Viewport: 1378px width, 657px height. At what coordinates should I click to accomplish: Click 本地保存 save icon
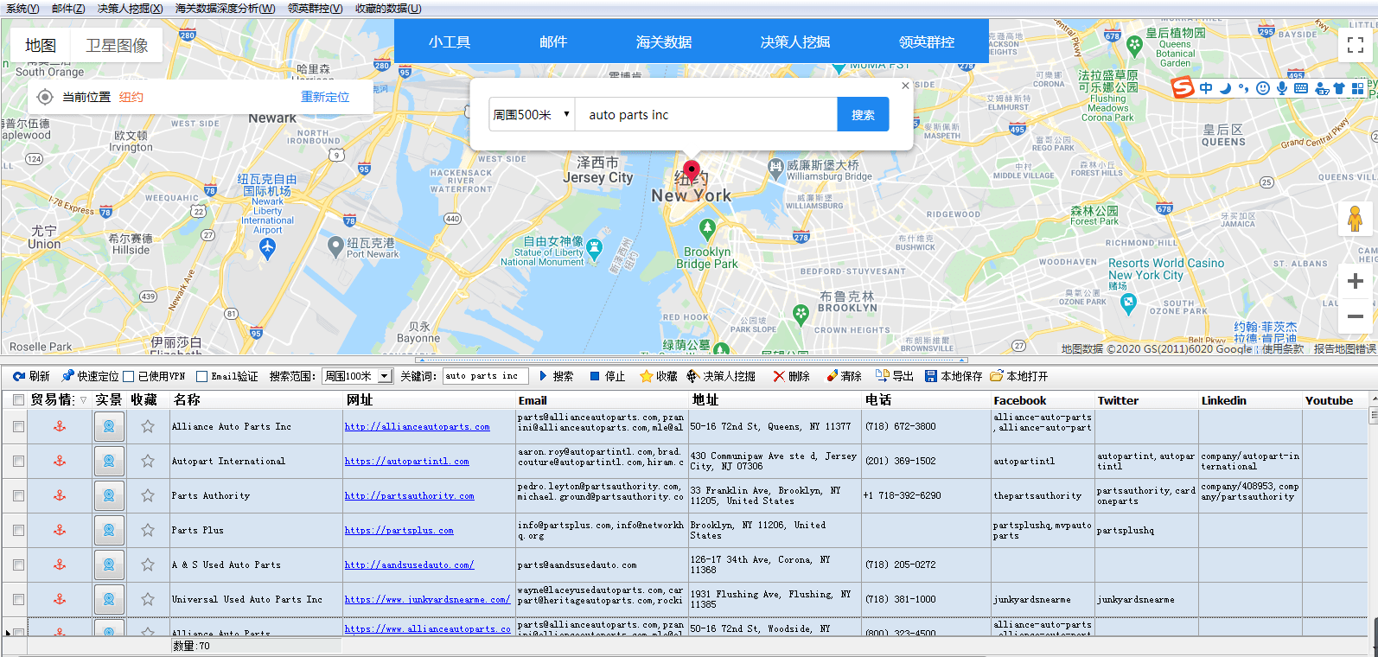(x=931, y=376)
